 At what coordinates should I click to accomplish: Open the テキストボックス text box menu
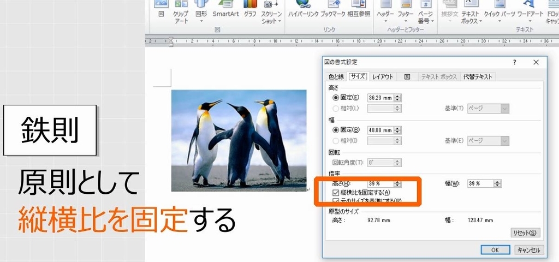coord(471,11)
